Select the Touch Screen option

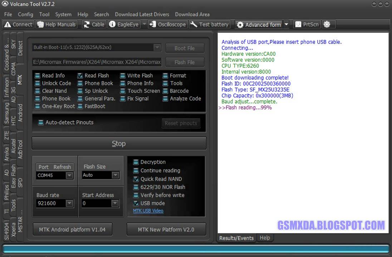140,91
